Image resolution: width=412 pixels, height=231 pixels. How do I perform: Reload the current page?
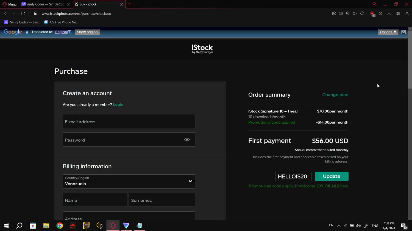click(23, 13)
